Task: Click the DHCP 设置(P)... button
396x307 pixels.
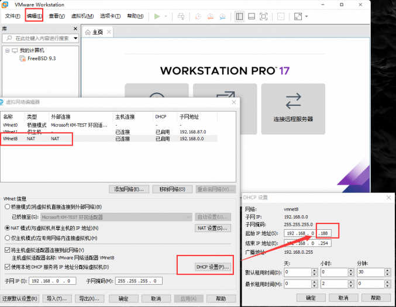Action: click(213, 267)
